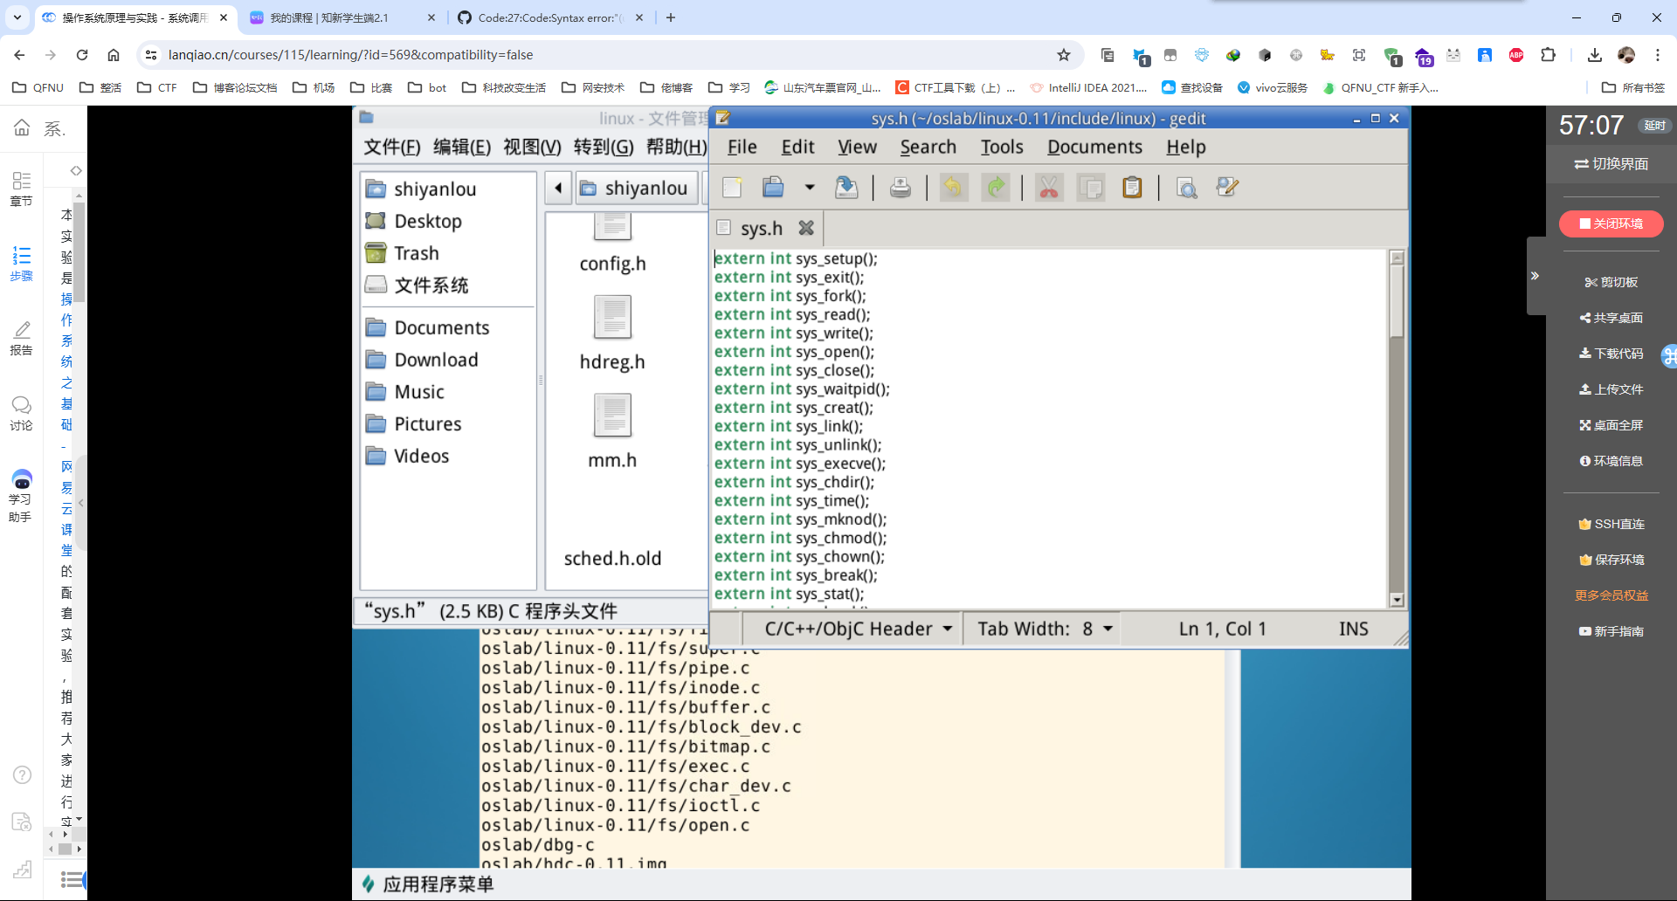This screenshot has width=1677, height=901.
Task: Click the gedit vertical scrollbar down arrow
Action: (1397, 600)
